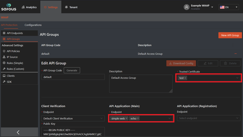Click the Download Config button

181,63
